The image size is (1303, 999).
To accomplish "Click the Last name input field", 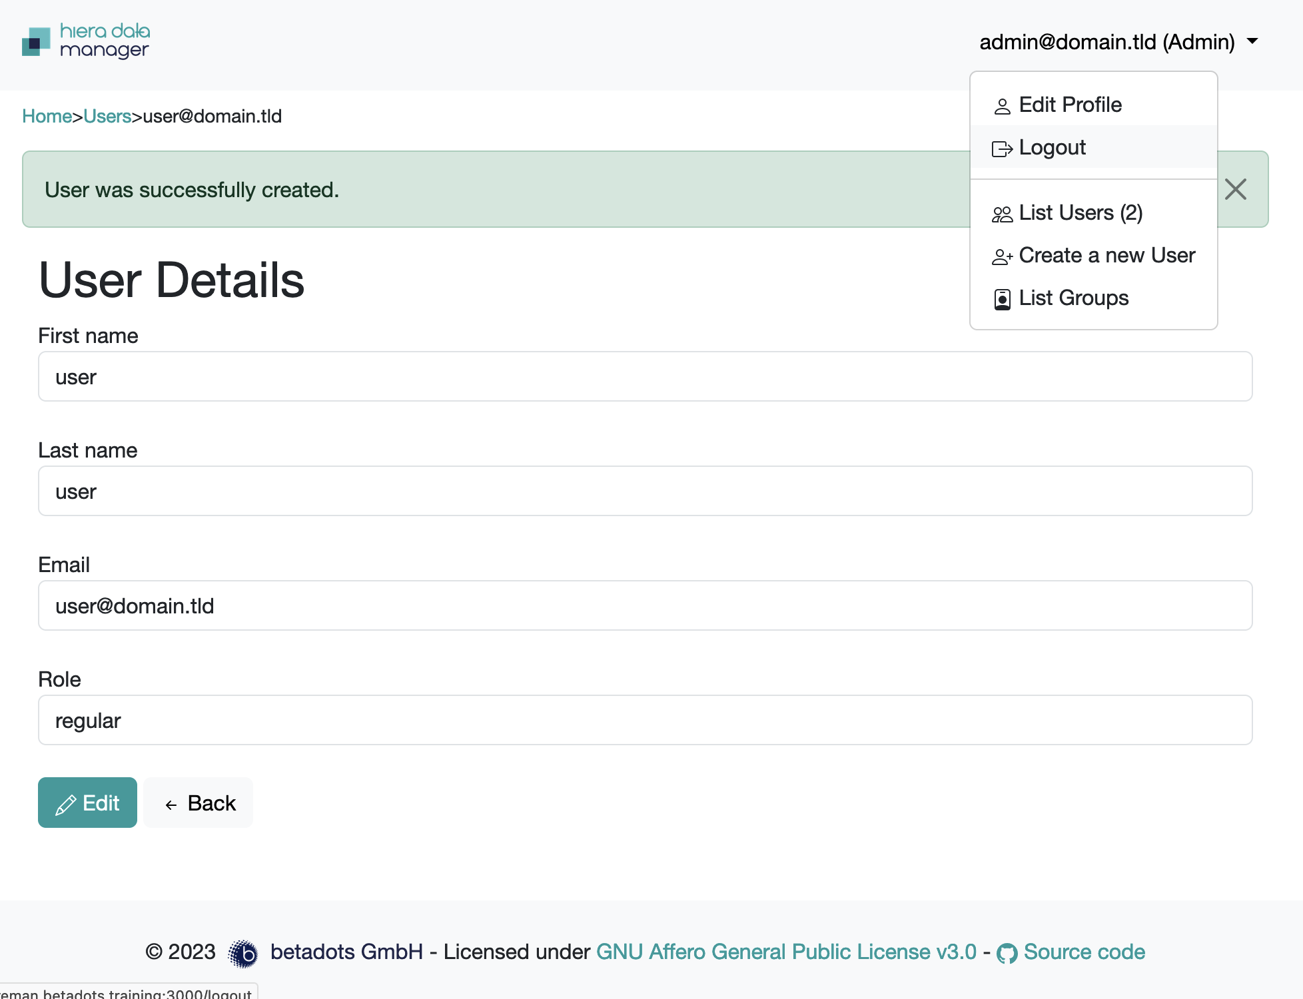I will click(645, 491).
